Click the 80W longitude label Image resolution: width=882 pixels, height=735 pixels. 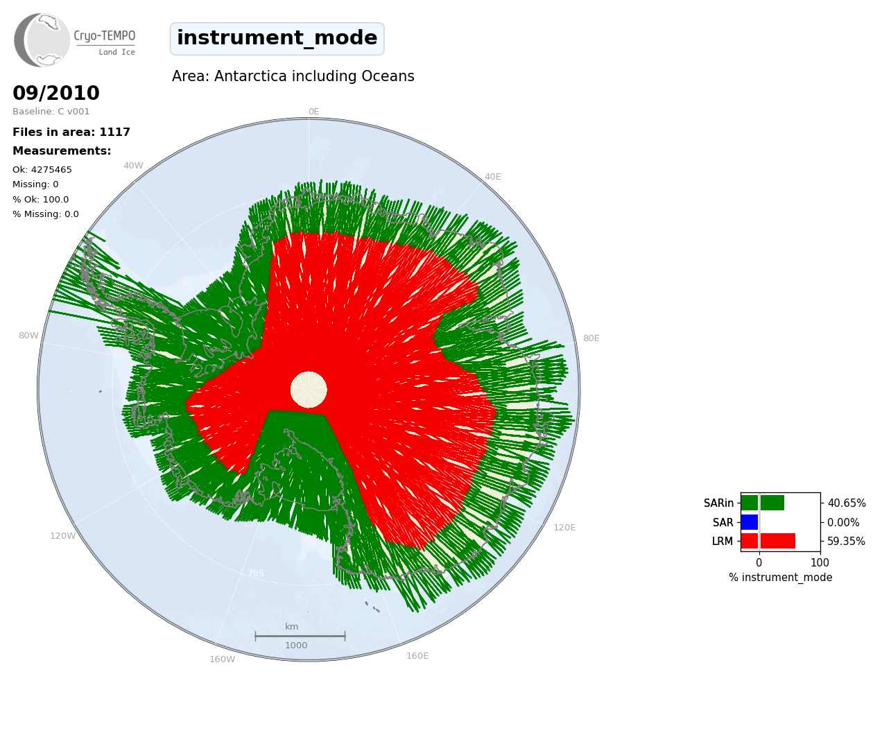(28, 336)
